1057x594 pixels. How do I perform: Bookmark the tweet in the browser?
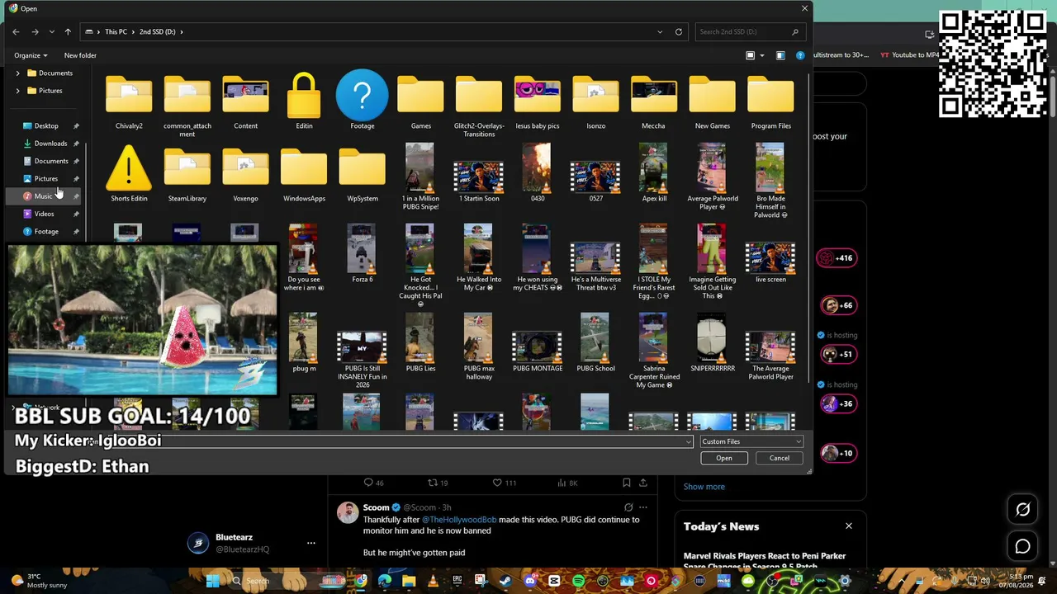click(626, 483)
